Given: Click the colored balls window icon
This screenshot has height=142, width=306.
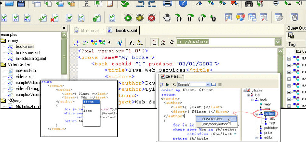Looking at the screenshot, I should [x=240, y=17].
